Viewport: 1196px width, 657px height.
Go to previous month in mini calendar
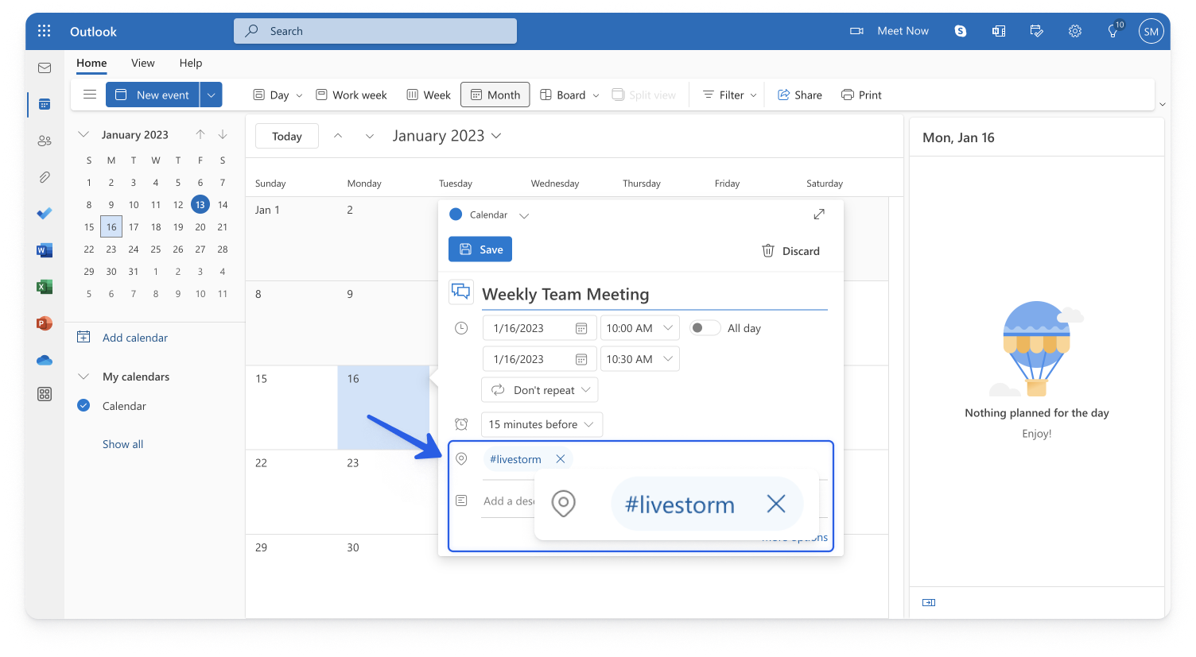click(200, 134)
